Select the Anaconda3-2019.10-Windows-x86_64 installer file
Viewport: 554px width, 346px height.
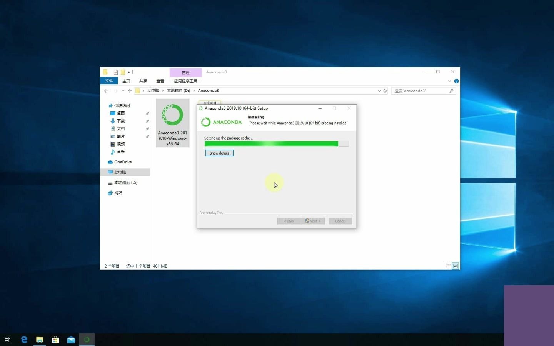pos(172,123)
